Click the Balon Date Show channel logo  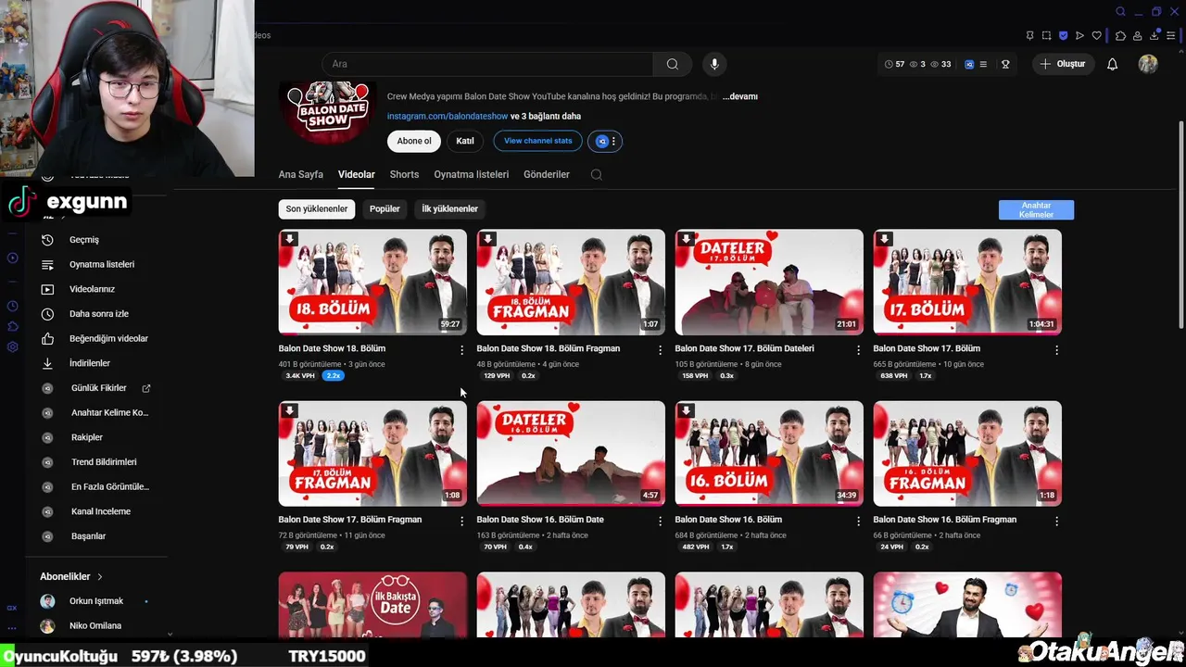coord(326,113)
